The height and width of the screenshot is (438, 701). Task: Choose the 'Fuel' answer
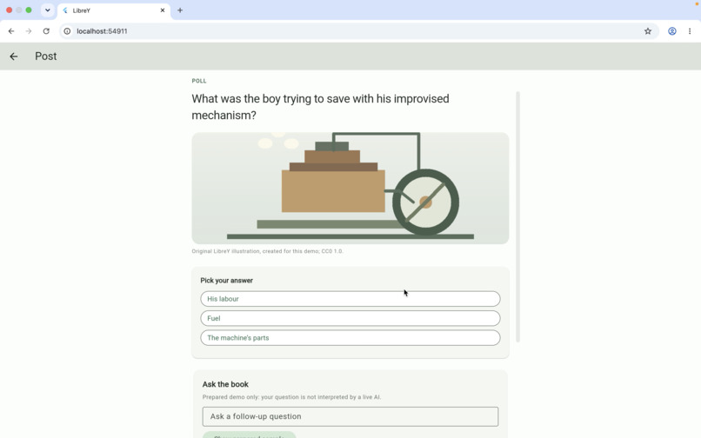(x=350, y=318)
